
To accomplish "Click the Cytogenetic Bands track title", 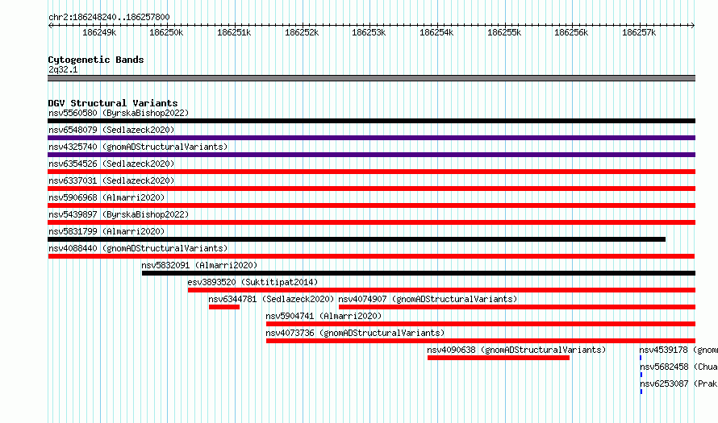I will coord(96,60).
